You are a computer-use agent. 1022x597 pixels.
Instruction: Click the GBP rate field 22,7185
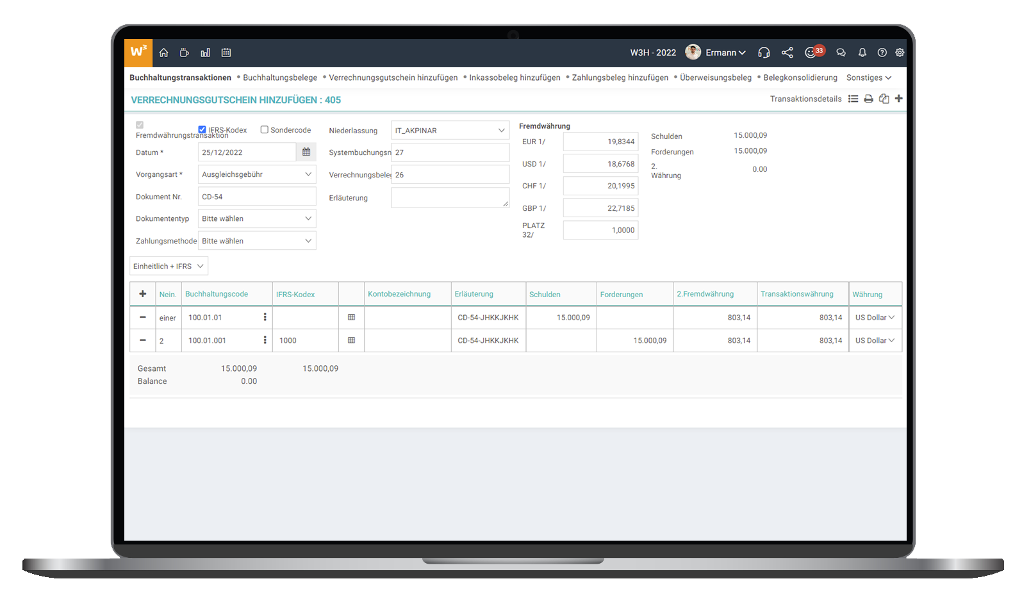click(600, 208)
